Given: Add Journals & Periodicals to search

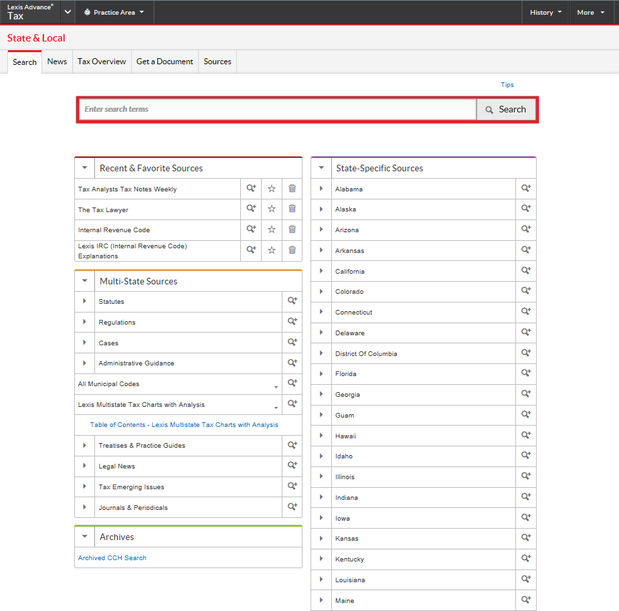Looking at the screenshot, I should pyautogui.click(x=292, y=507).
